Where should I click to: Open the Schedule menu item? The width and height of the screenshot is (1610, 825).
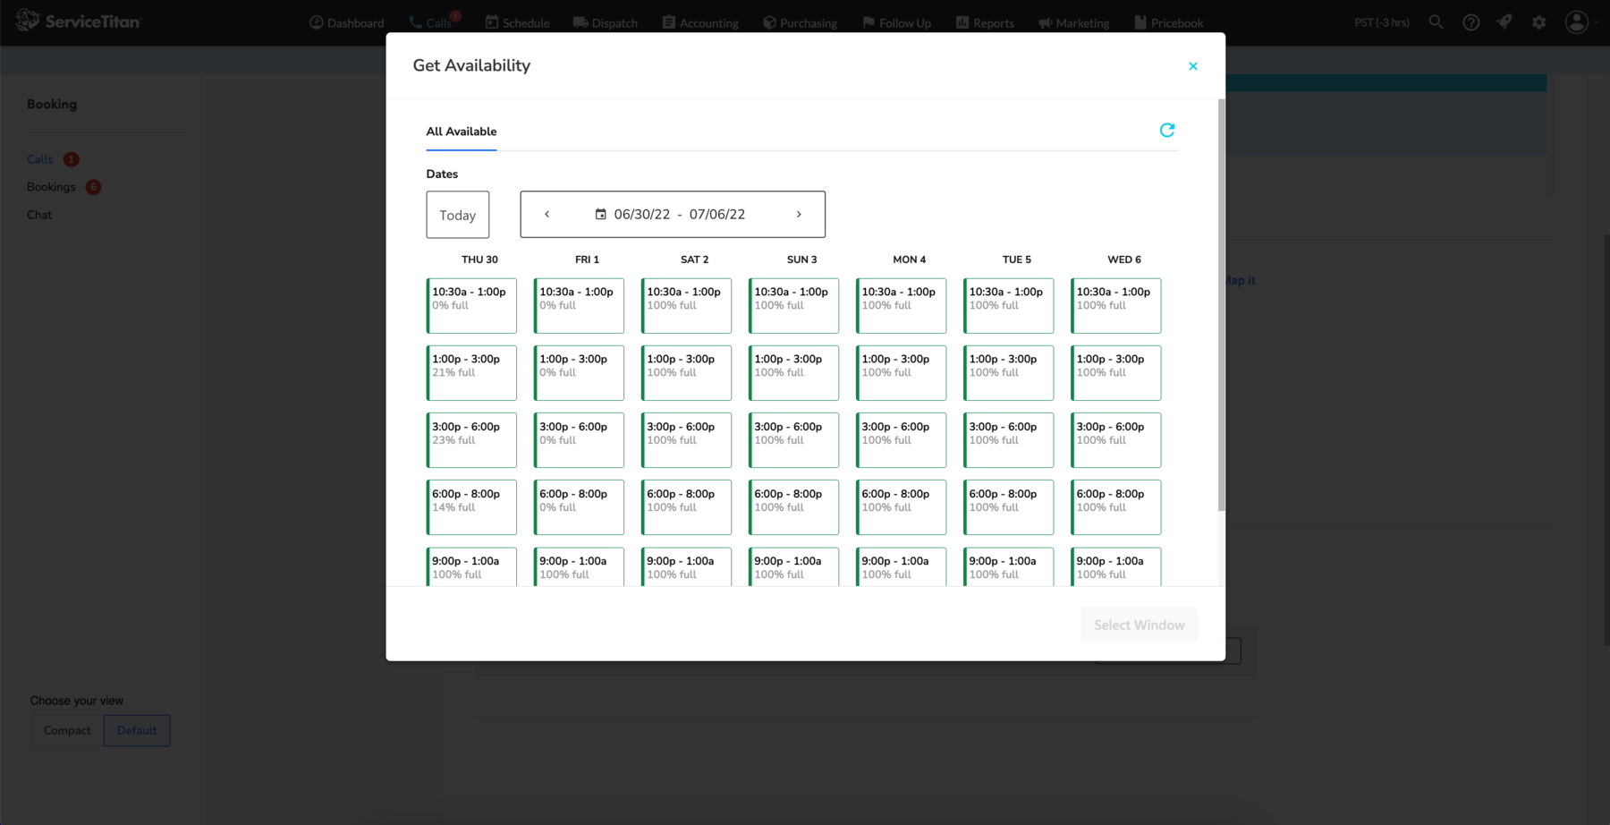(x=517, y=22)
